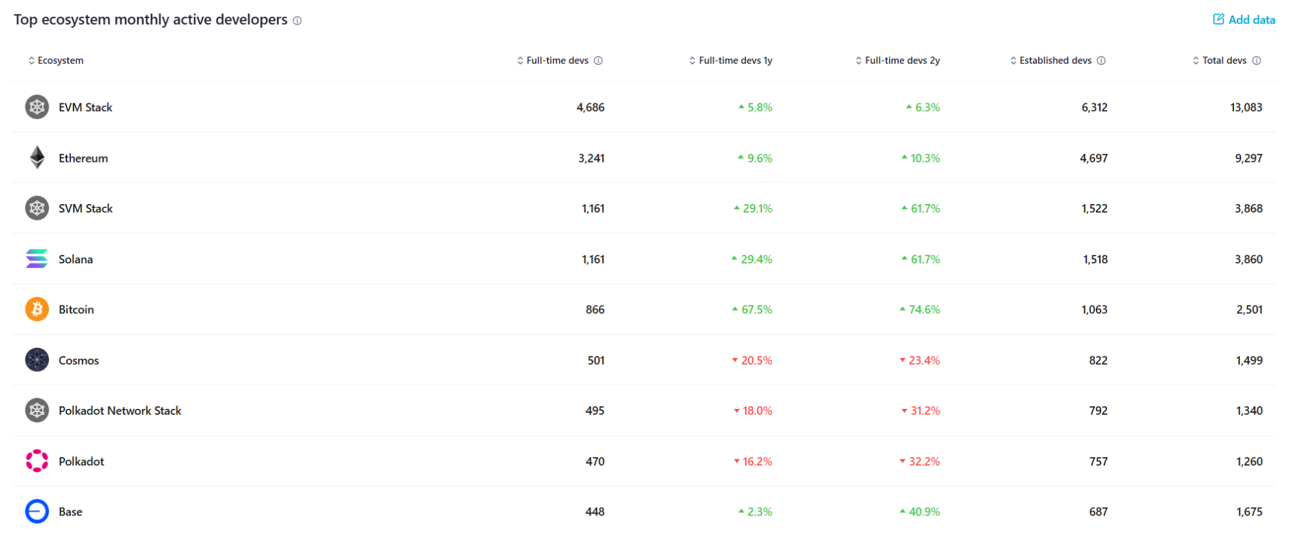Screen dimensions: 1301x535
Task: Select Polkadot Network Stack 1y decline 18.0%
Action: pyautogui.click(x=753, y=411)
